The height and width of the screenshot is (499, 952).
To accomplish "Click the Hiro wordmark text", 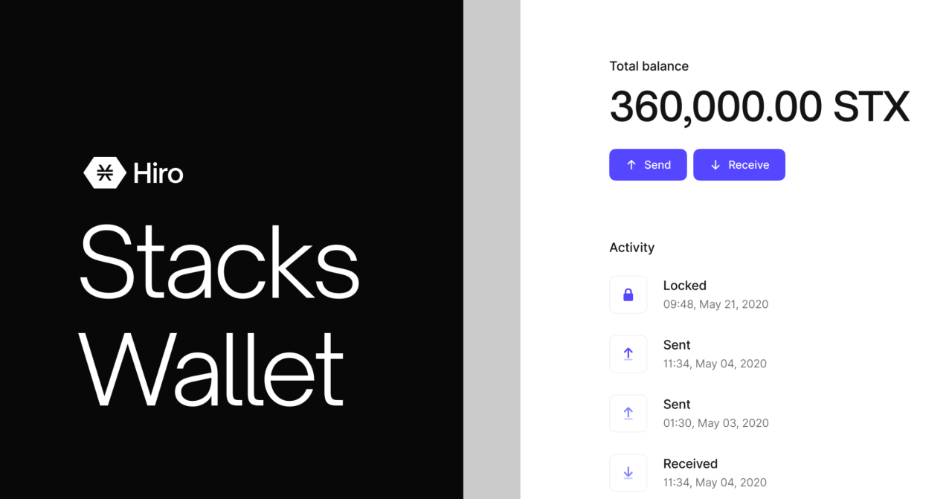I will (157, 173).
